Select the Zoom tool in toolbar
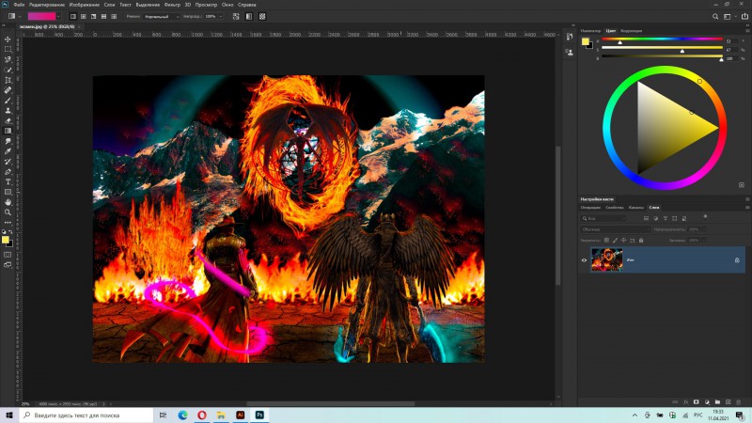Viewport: 752px width, 423px height. pyautogui.click(x=8, y=212)
